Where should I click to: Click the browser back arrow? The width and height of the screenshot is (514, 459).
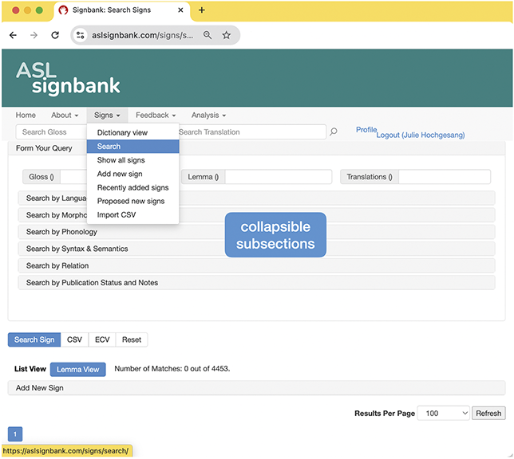pyautogui.click(x=13, y=35)
